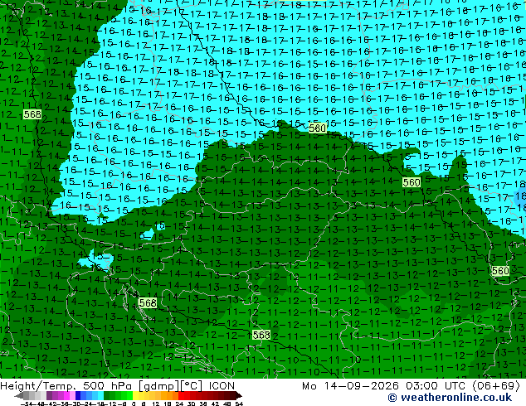This screenshot has height=406, width=526.
Task: Pick the dark blue swatch on the color scale
Action: [78, 395]
